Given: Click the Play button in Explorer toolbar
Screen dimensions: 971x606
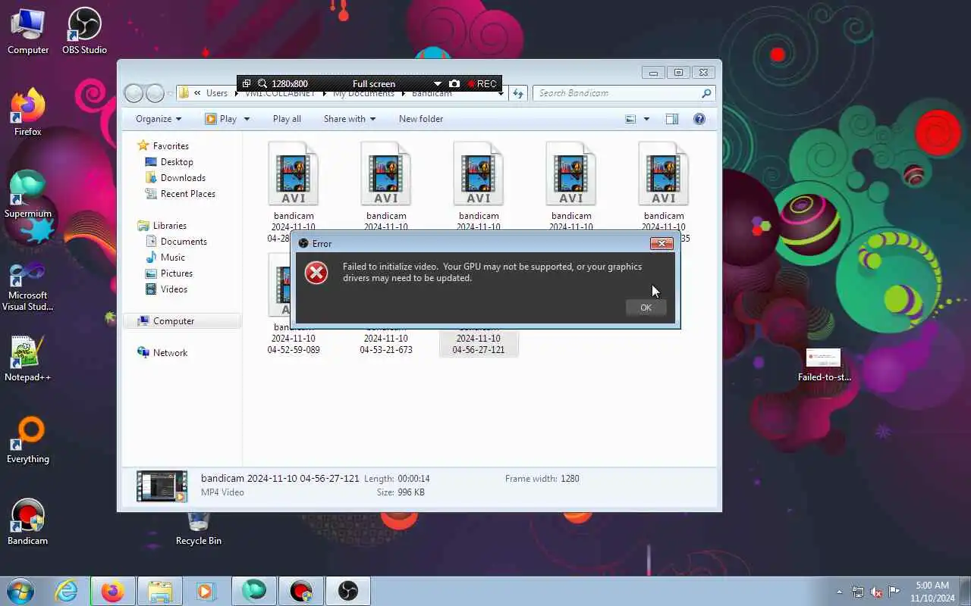Looking at the screenshot, I should coord(221,119).
